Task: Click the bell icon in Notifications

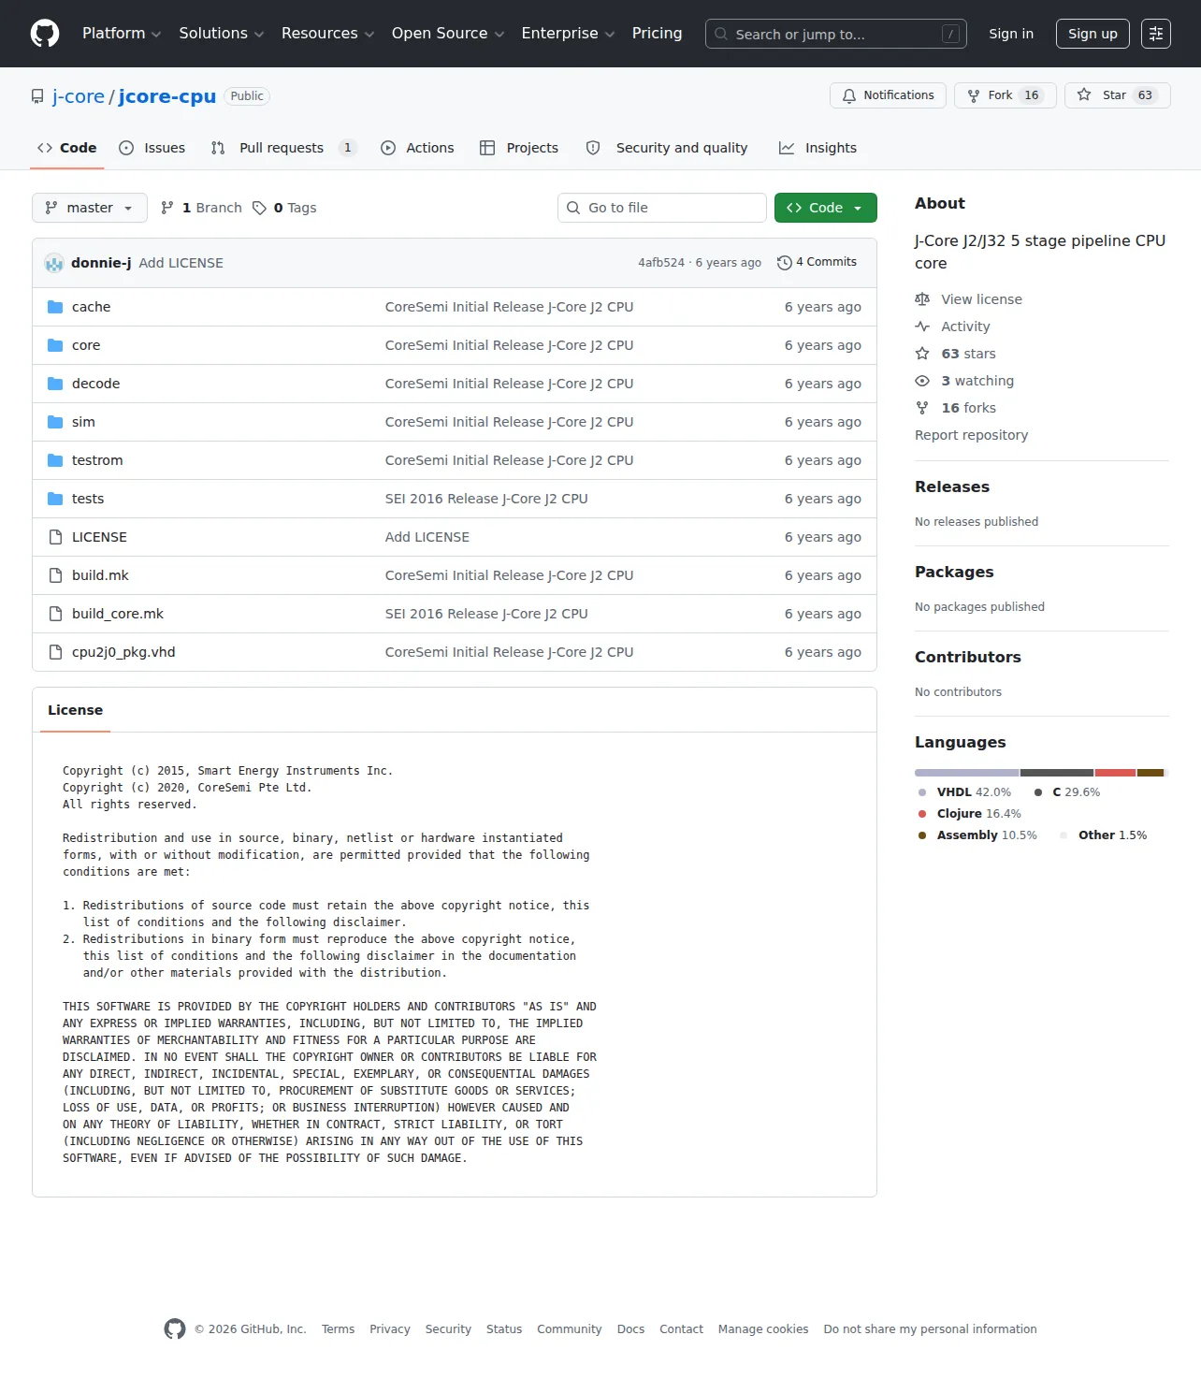Action: pos(849,95)
